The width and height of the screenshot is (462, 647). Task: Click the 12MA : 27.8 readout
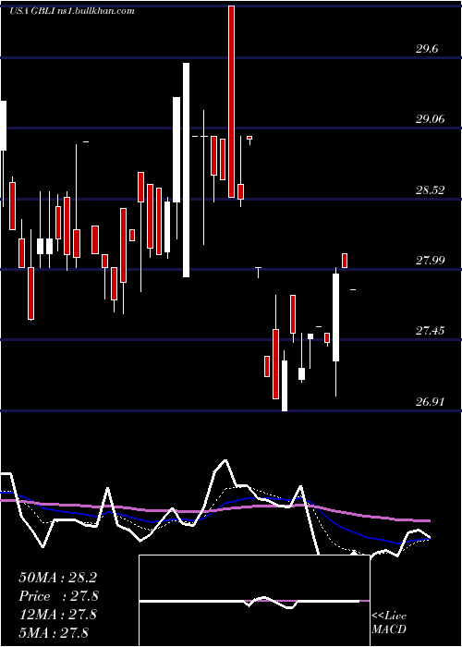[57, 615]
